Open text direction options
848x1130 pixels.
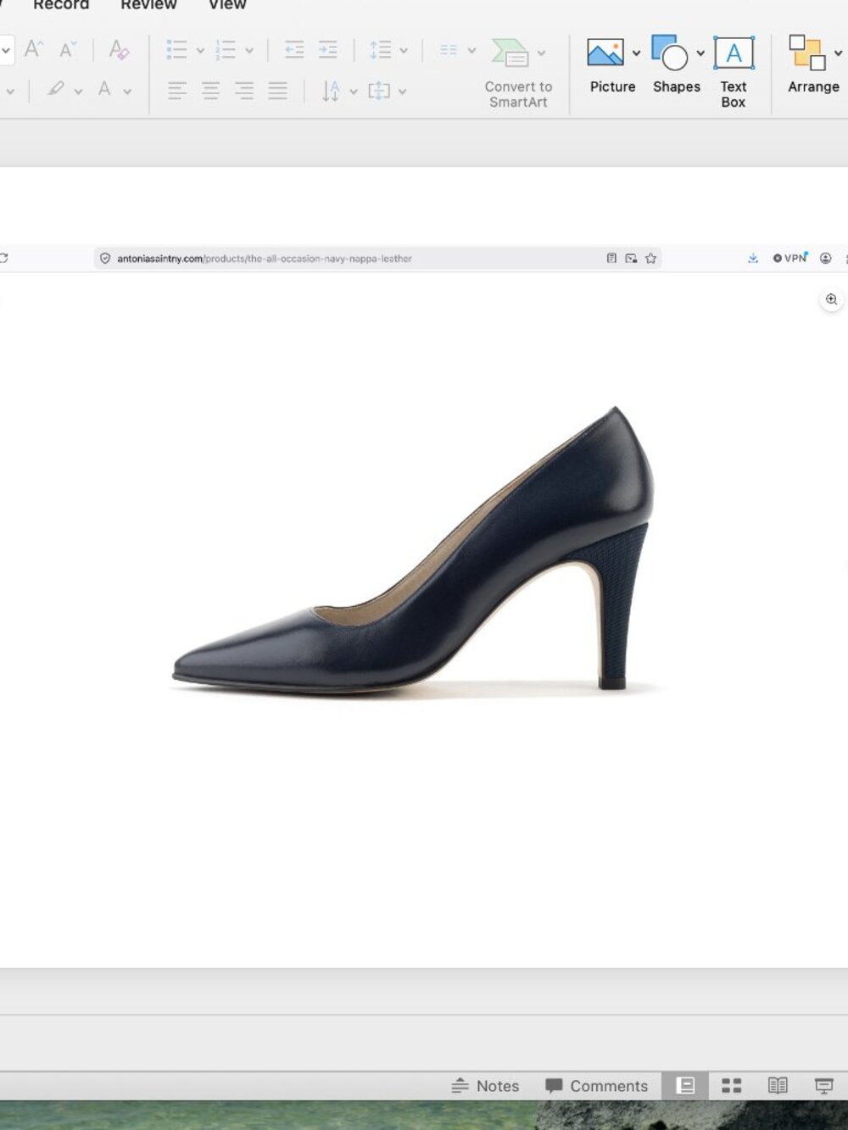[331, 91]
